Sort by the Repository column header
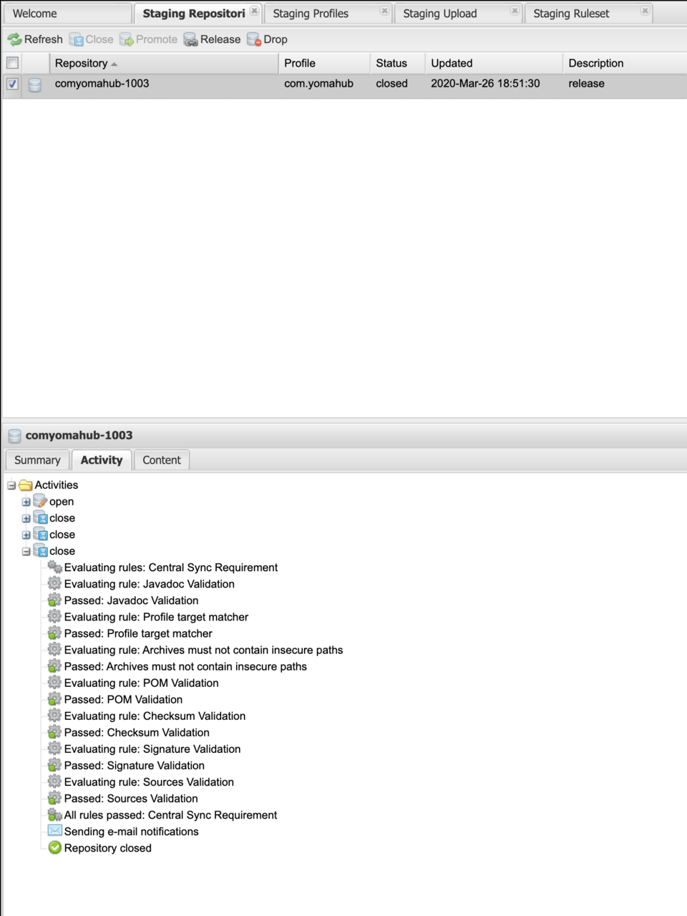Screen dimensions: 687x916 pyautogui.click(x=82, y=63)
